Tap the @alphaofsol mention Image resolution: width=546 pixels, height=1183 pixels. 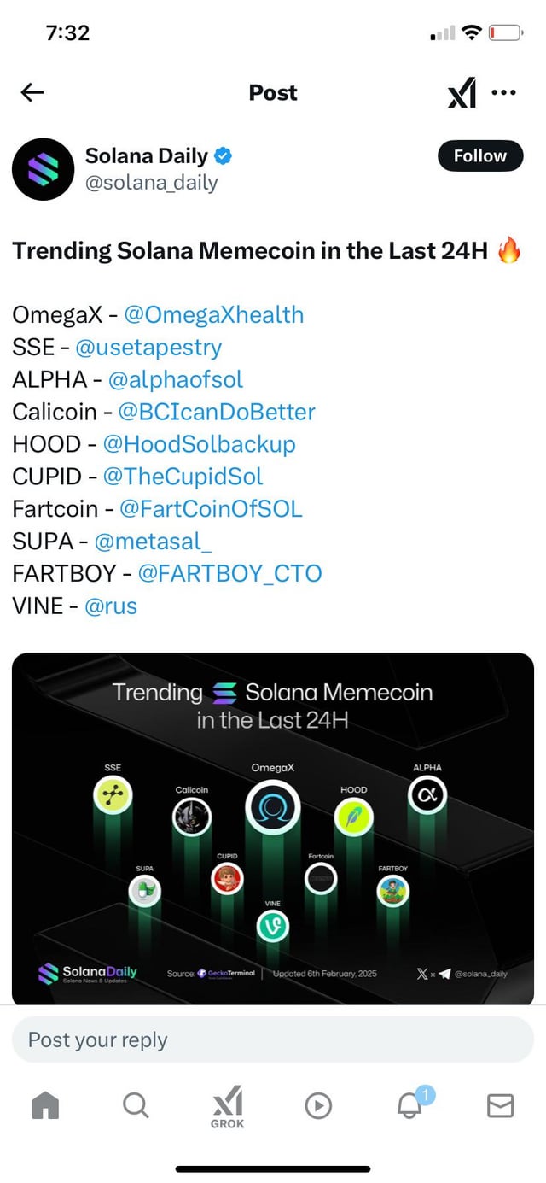click(177, 379)
